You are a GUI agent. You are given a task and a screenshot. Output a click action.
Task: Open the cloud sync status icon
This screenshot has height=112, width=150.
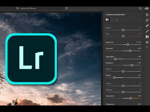pyautogui.click(x=146, y=8)
